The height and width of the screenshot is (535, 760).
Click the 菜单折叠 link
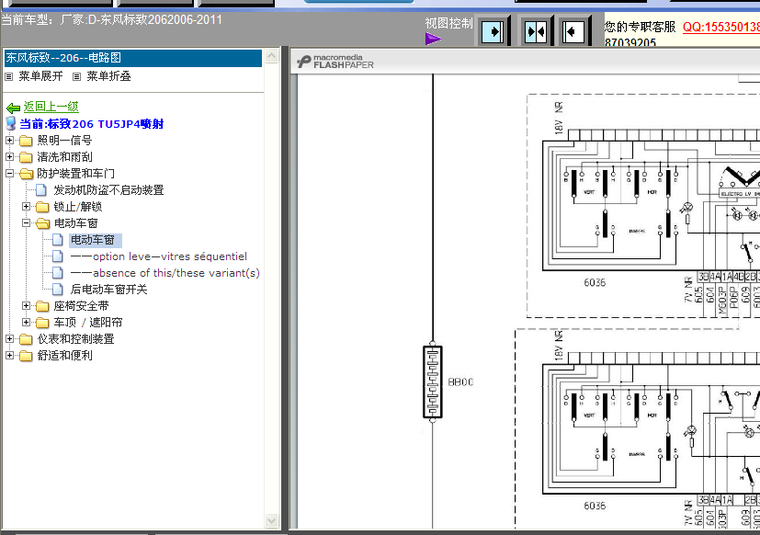(108, 76)
